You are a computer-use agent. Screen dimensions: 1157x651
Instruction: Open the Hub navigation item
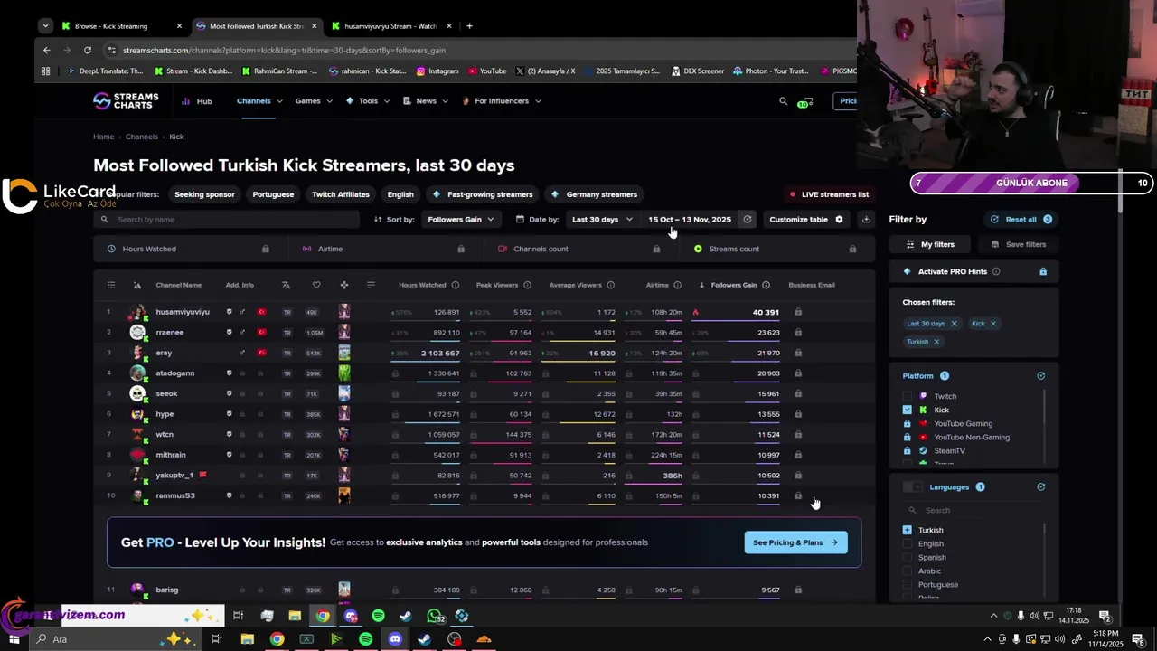pyautogui.click(x=197, y=101)
